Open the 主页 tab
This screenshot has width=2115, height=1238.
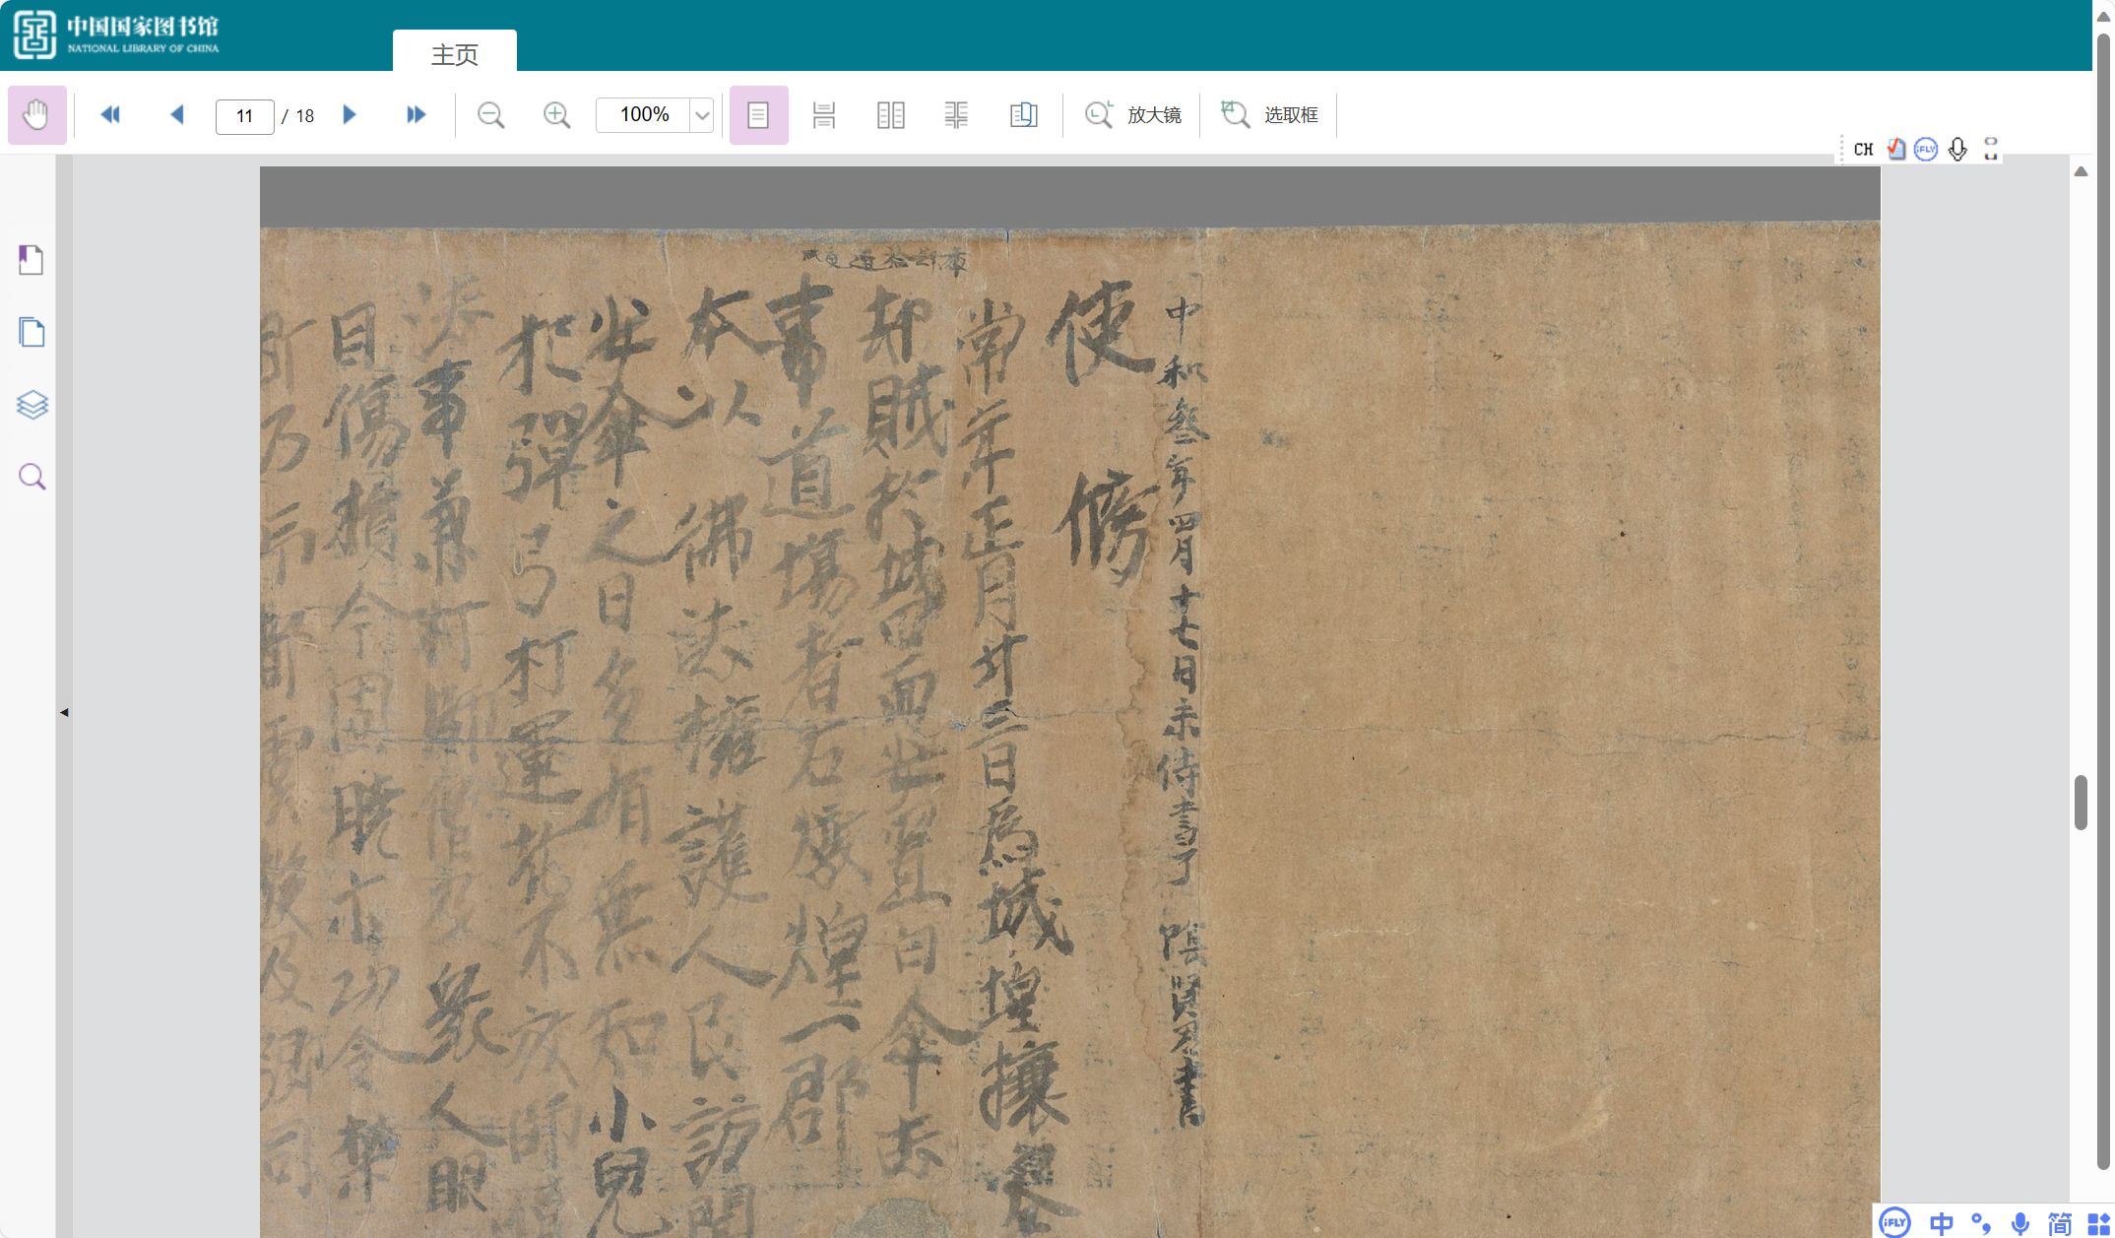coord(455,54)
